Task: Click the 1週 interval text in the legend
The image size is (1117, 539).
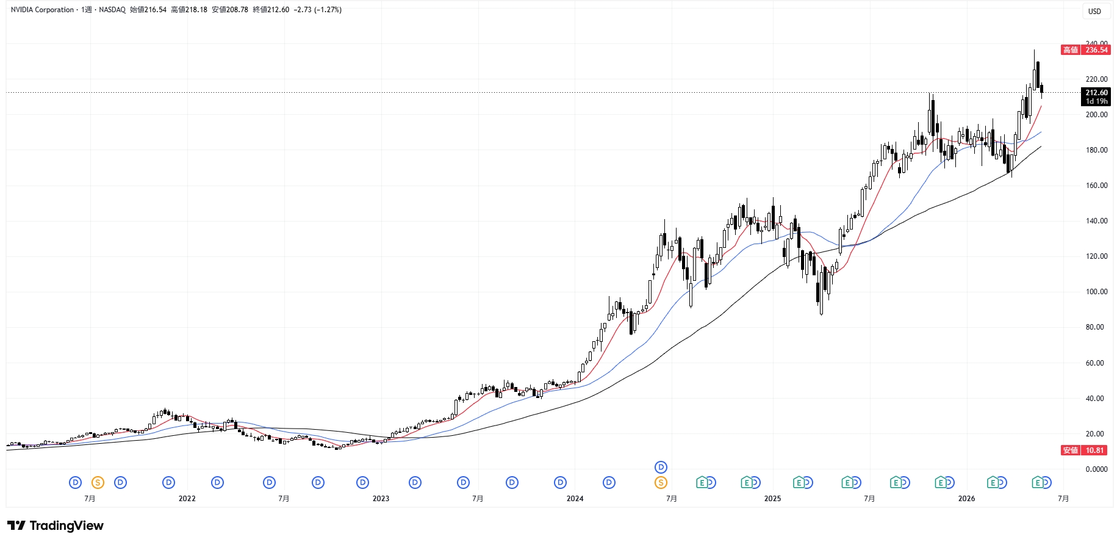Action: coord(86,10)
